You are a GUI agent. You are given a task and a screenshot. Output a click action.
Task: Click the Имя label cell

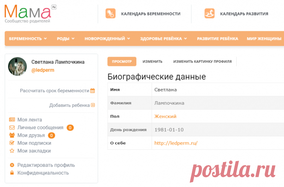coord(130,90)
